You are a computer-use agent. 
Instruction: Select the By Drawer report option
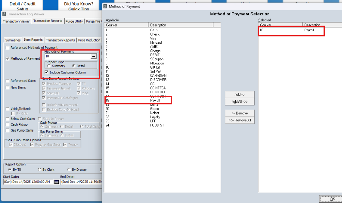tap(69, 170)
